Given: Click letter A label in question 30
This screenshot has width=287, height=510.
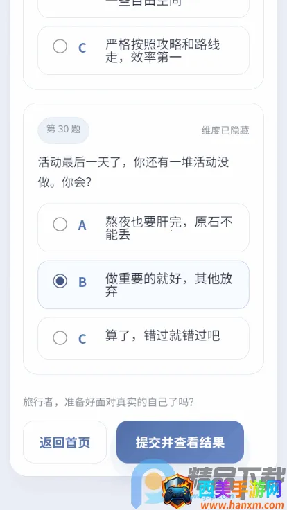Looking at the screenshot, I should (82, 225).
